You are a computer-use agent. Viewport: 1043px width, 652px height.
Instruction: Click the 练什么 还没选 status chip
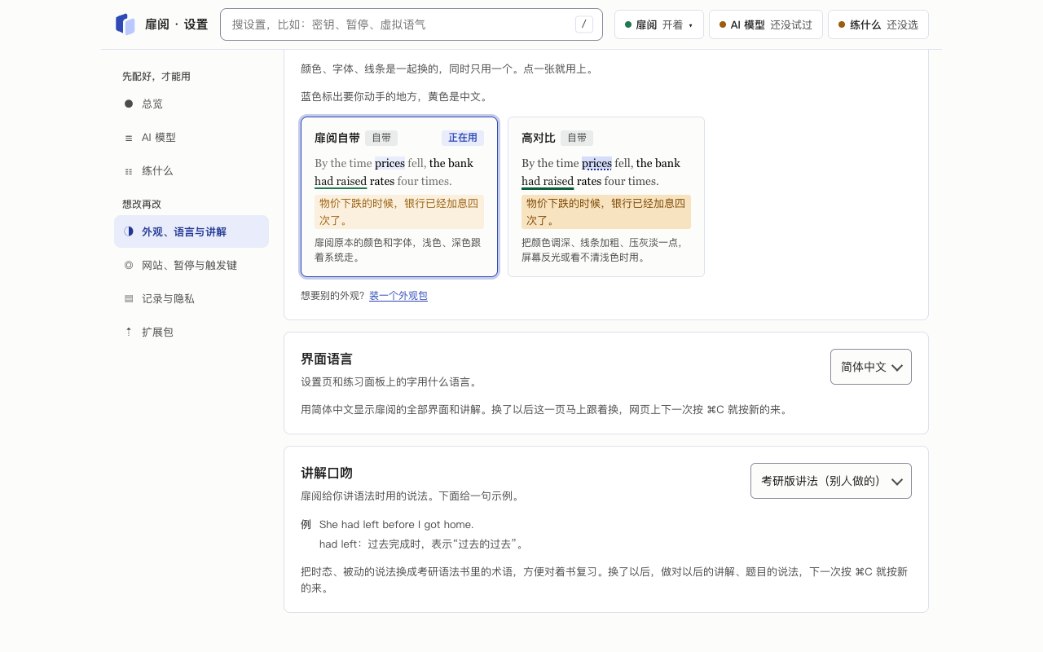[878, 24]
